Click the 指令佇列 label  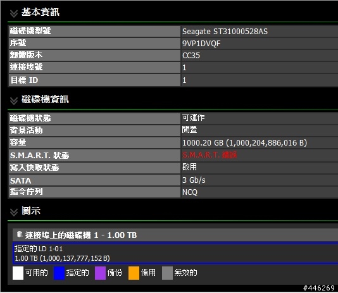tap(26, 192)
